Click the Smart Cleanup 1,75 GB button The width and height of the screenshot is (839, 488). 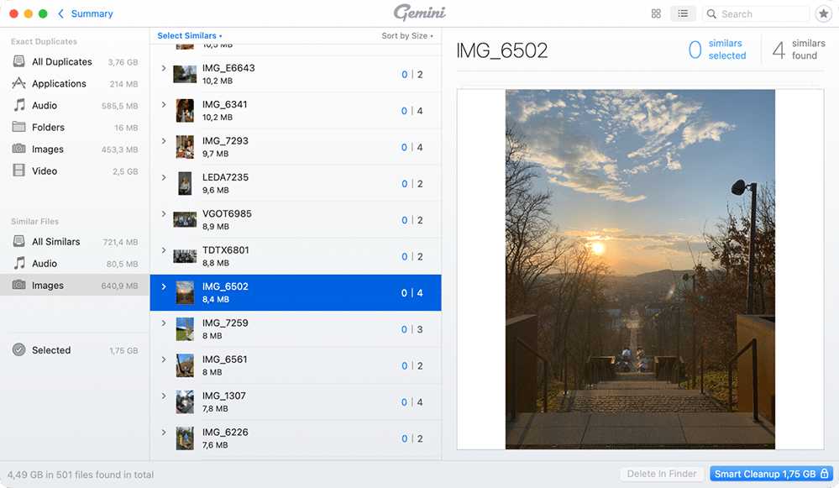[771, 474]
